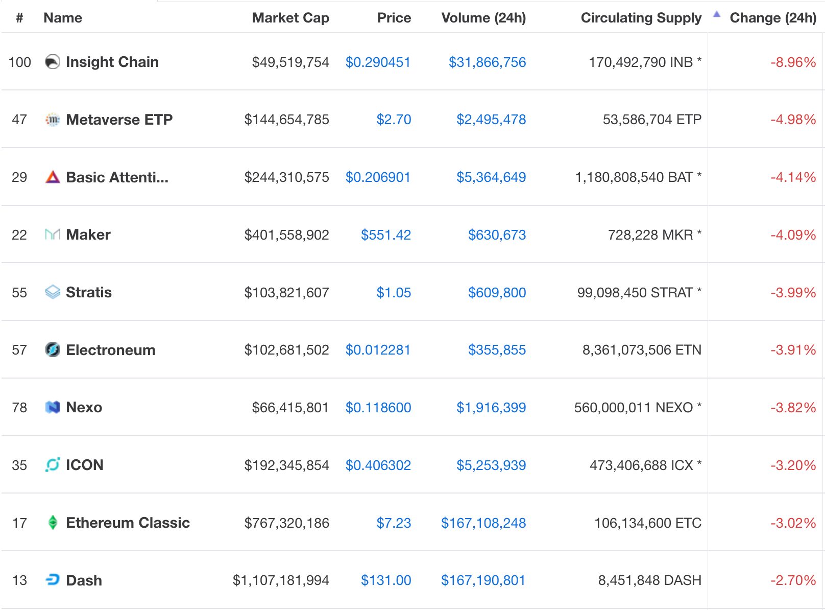Image resolution: width=825 pixels, height=610 pixels.
Task: Click the ICON coin logo
Action: pos(53,465)
